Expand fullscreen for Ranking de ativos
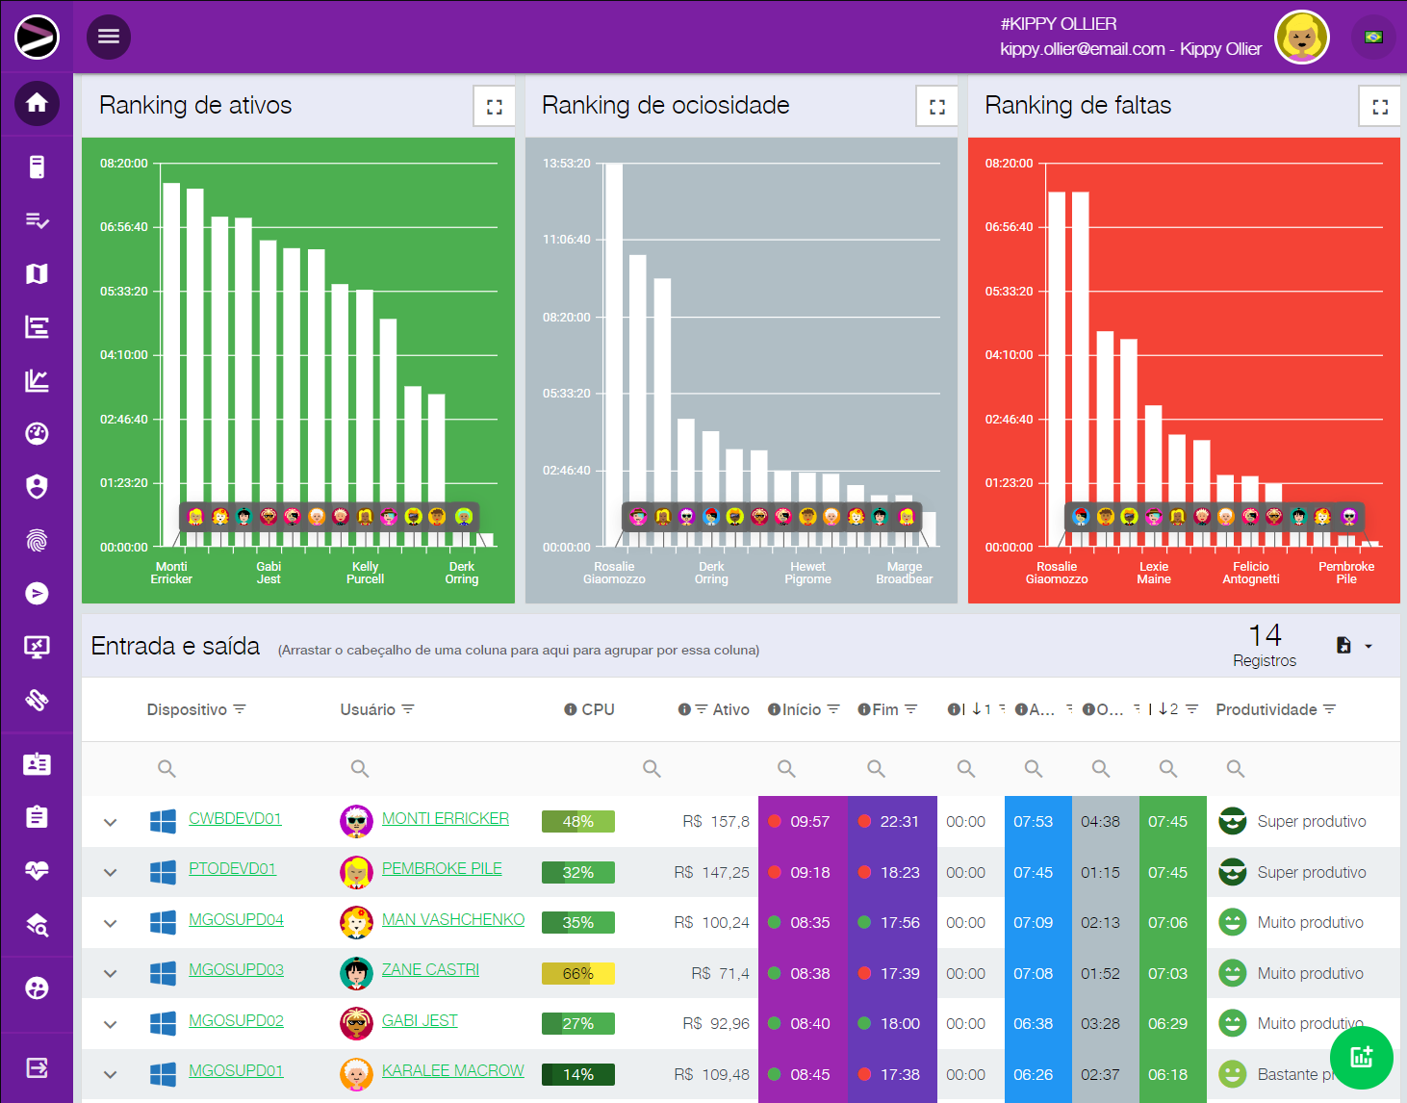The width and height of the screenshot is (1407, 1103). (x=494, y=107)
